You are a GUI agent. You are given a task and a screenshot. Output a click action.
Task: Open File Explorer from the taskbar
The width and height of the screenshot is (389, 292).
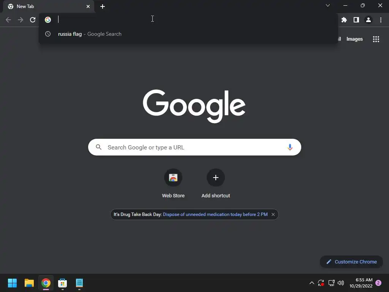point(29,283)
